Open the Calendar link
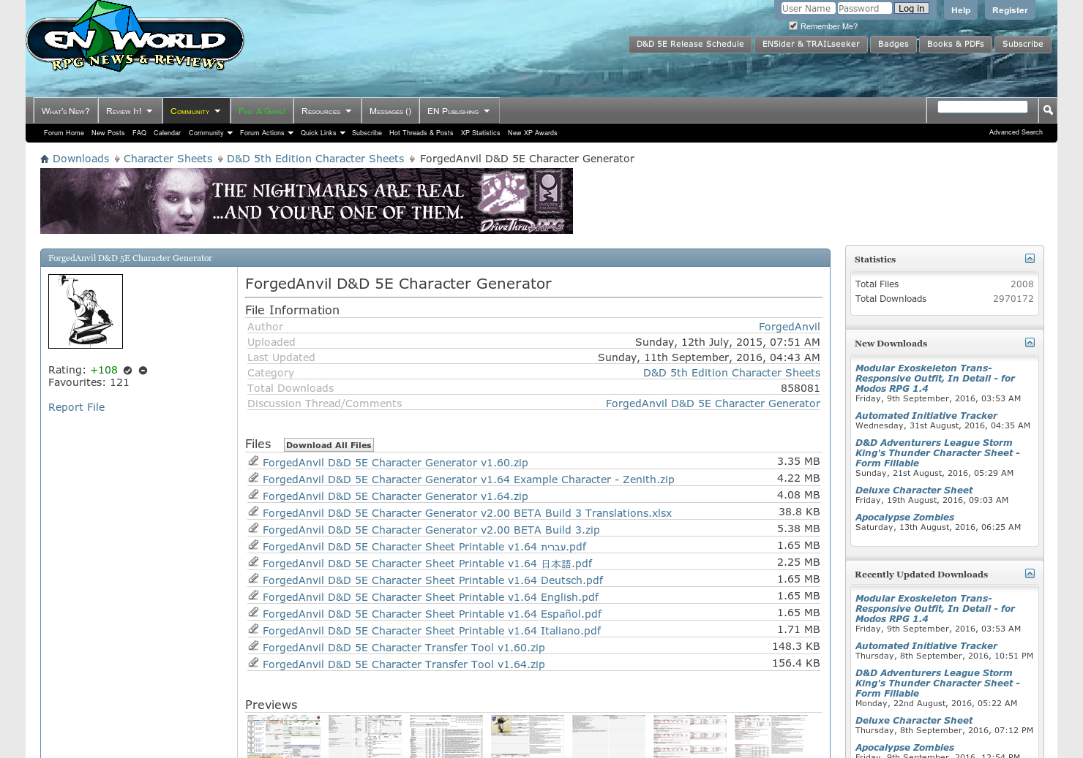 click(x=167, y=133)
